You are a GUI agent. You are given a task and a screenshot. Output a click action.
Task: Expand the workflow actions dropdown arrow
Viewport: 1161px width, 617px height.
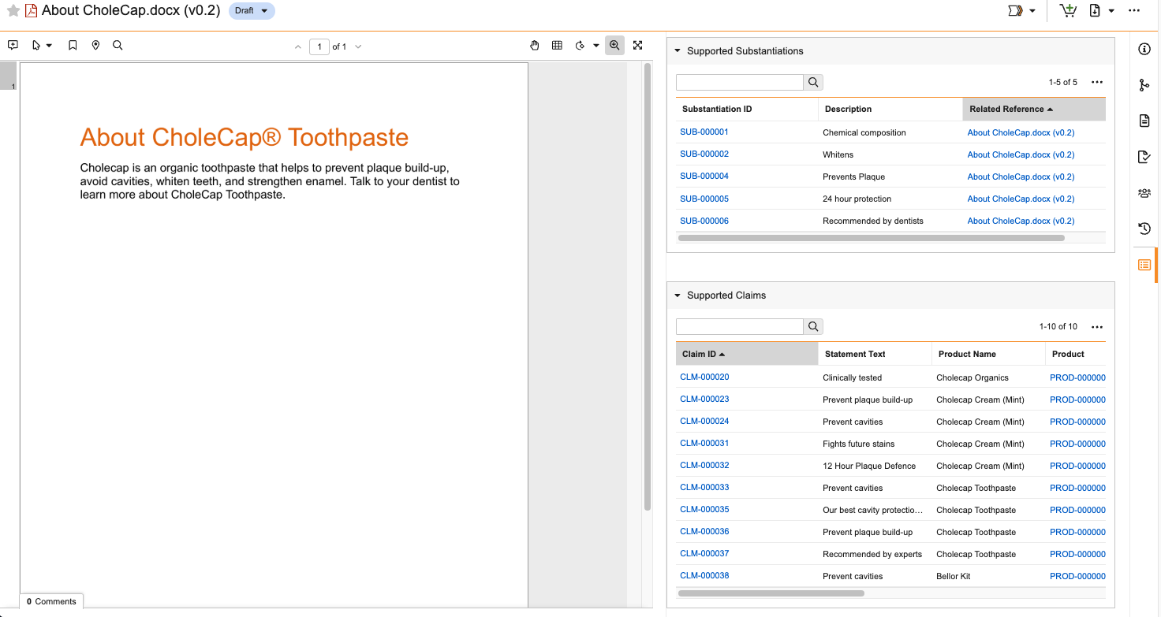coord(1032,11)
